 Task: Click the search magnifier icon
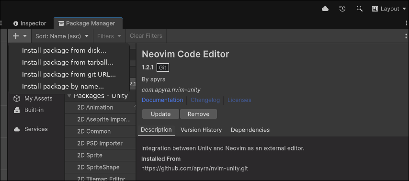[360, 9]
